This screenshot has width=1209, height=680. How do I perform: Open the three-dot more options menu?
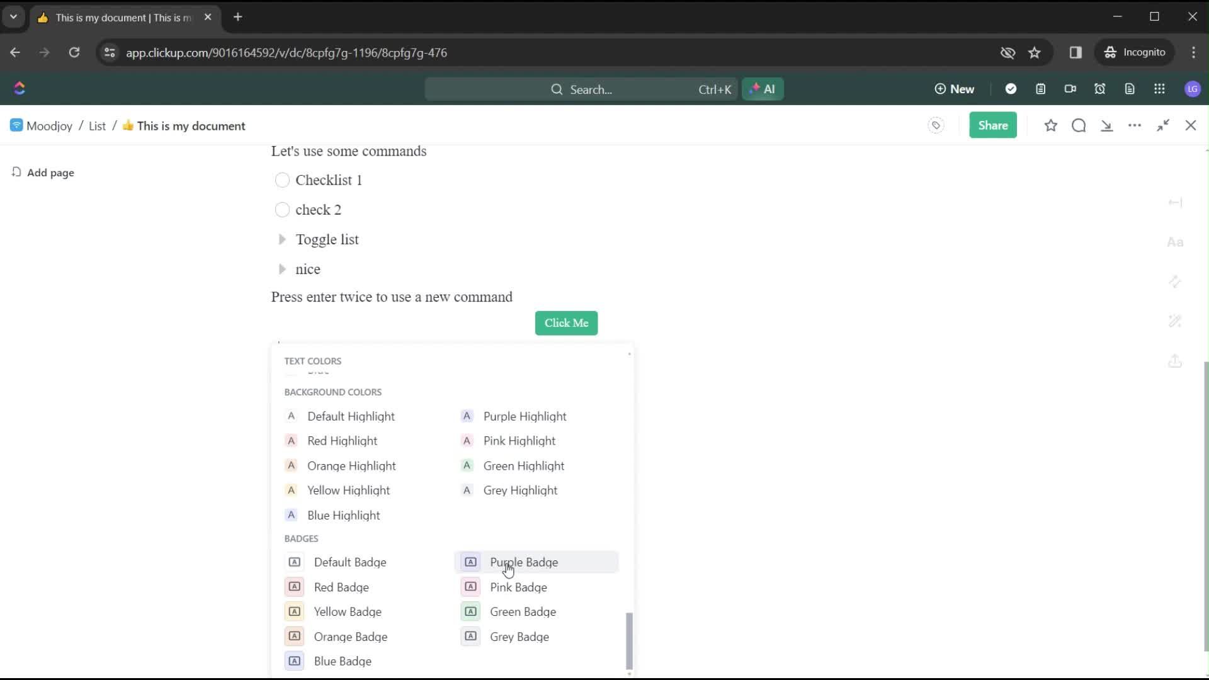tap(1135, 125)
